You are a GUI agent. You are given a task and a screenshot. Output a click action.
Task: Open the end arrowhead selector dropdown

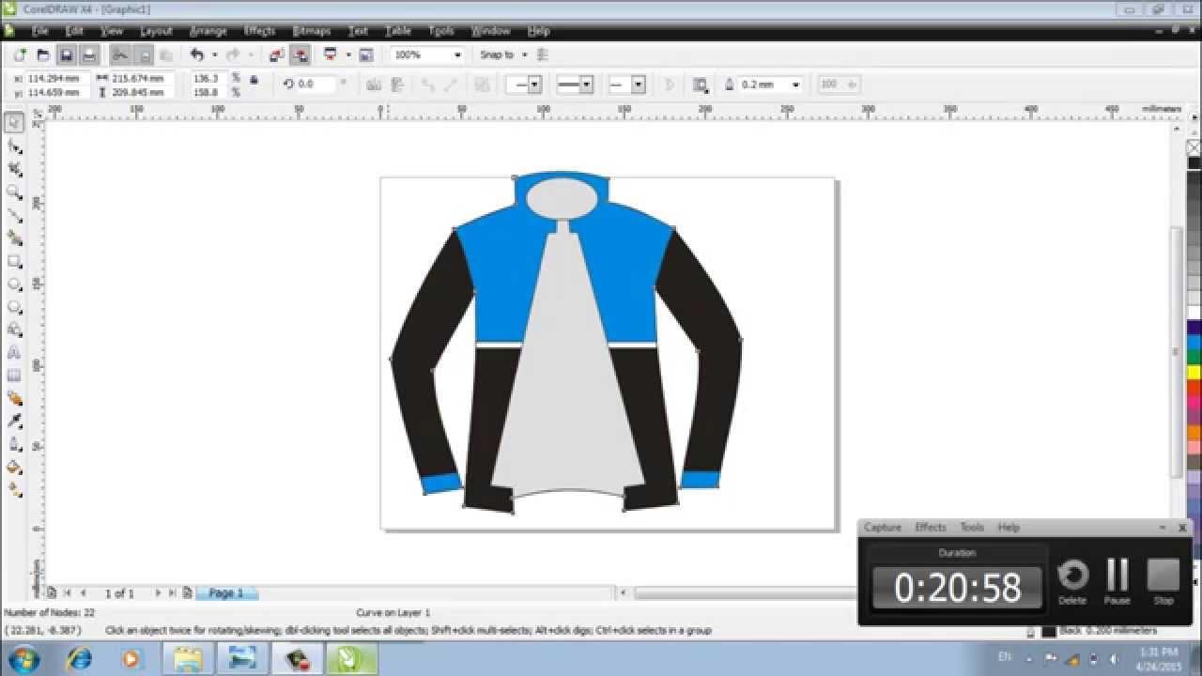[639, 84]
